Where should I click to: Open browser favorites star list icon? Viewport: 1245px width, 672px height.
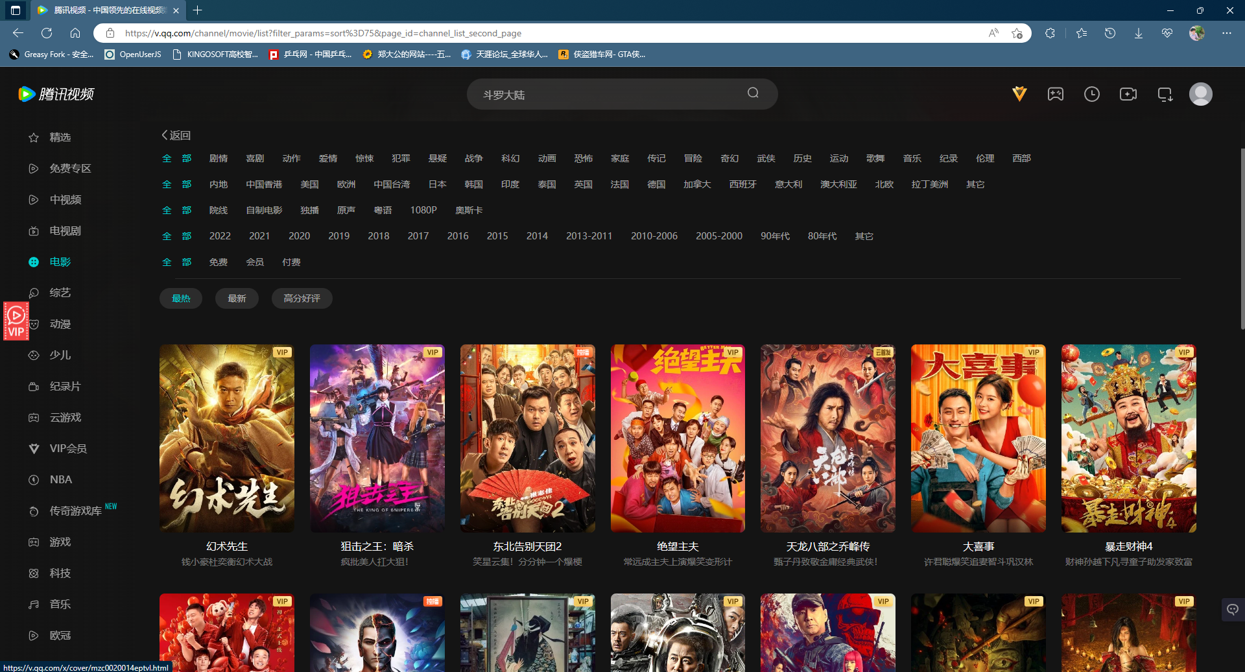click(1081, 33)
